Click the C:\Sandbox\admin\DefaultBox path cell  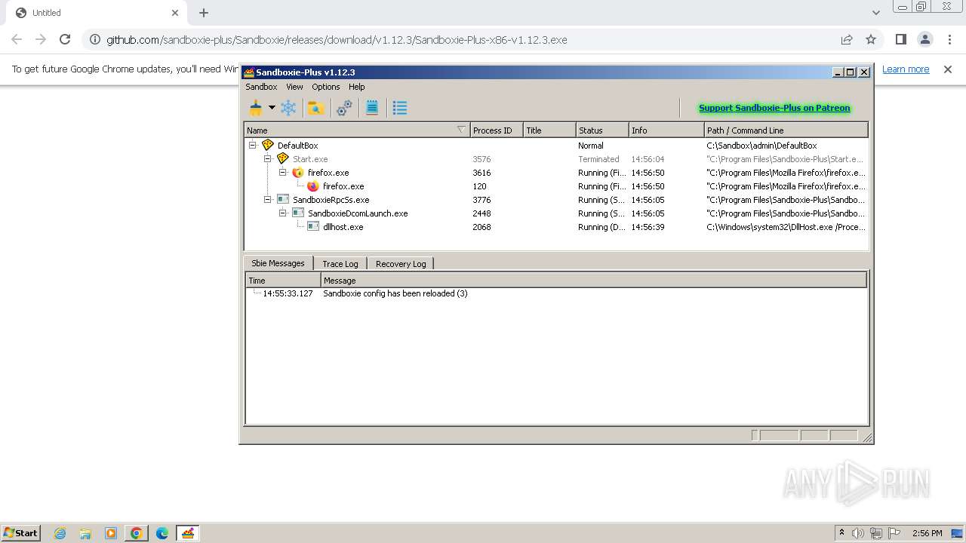761,146
